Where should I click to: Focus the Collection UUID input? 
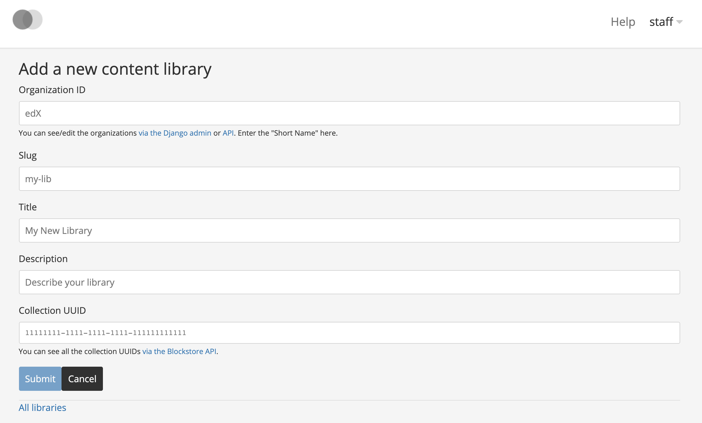[349, 333]
